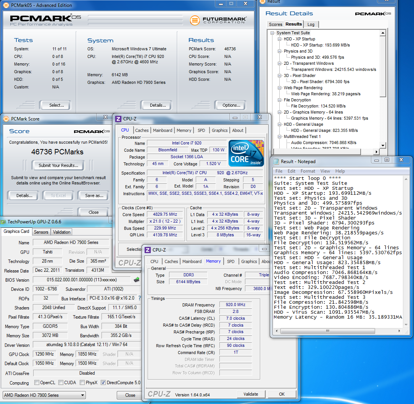Screen dimensions: 414x404
Task: Open the Graphics tab in the upper CPU-Z window
Action: click(x=219, y=130)
